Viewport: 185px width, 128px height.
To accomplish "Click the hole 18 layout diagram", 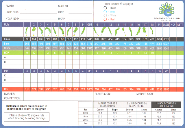I will coord(151,31).
